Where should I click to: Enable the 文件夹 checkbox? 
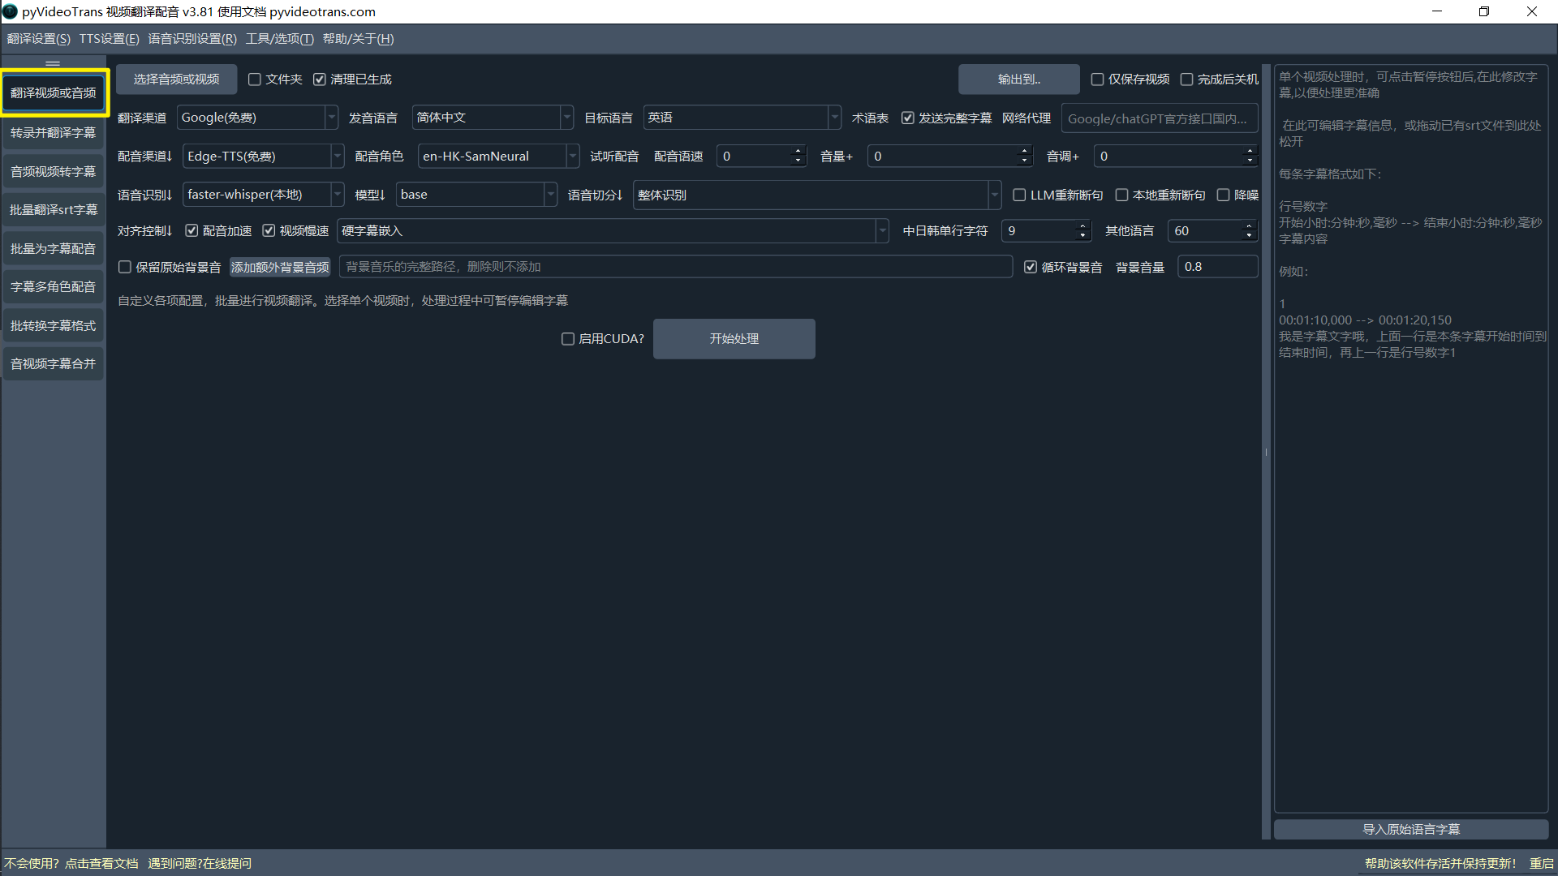point(255,79)
